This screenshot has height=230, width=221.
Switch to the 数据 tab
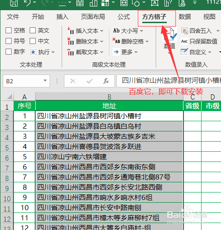(x=185, y=17)
